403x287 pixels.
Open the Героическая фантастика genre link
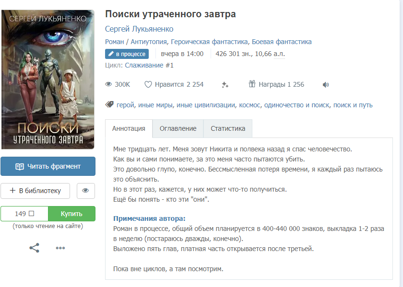tap(209, 42)
